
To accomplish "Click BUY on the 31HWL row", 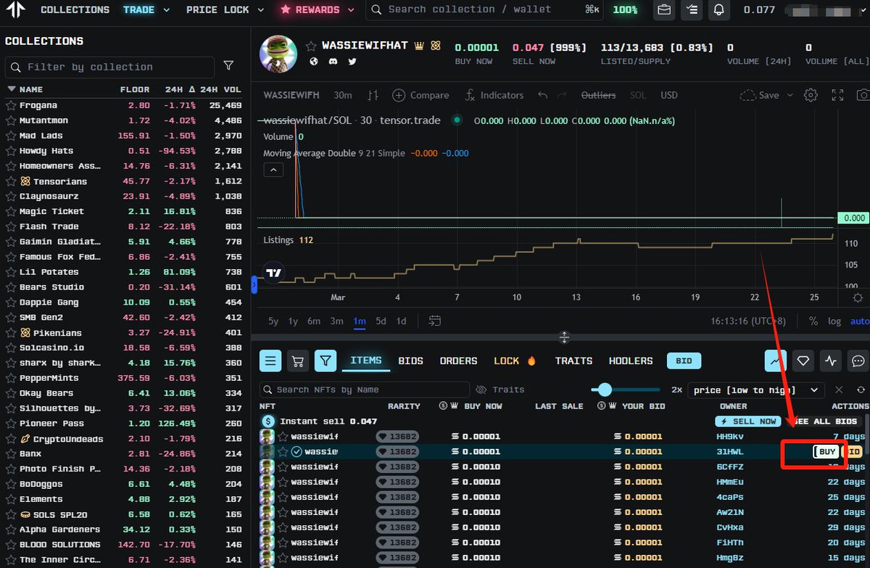I will point(826,451).
